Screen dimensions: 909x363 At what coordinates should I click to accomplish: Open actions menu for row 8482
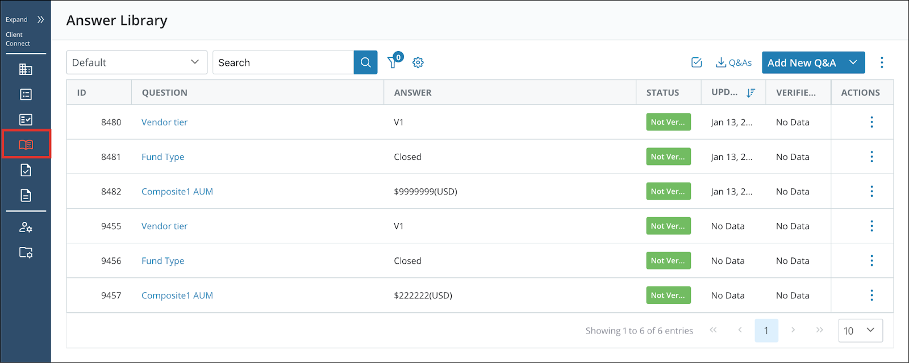(872, 191)
